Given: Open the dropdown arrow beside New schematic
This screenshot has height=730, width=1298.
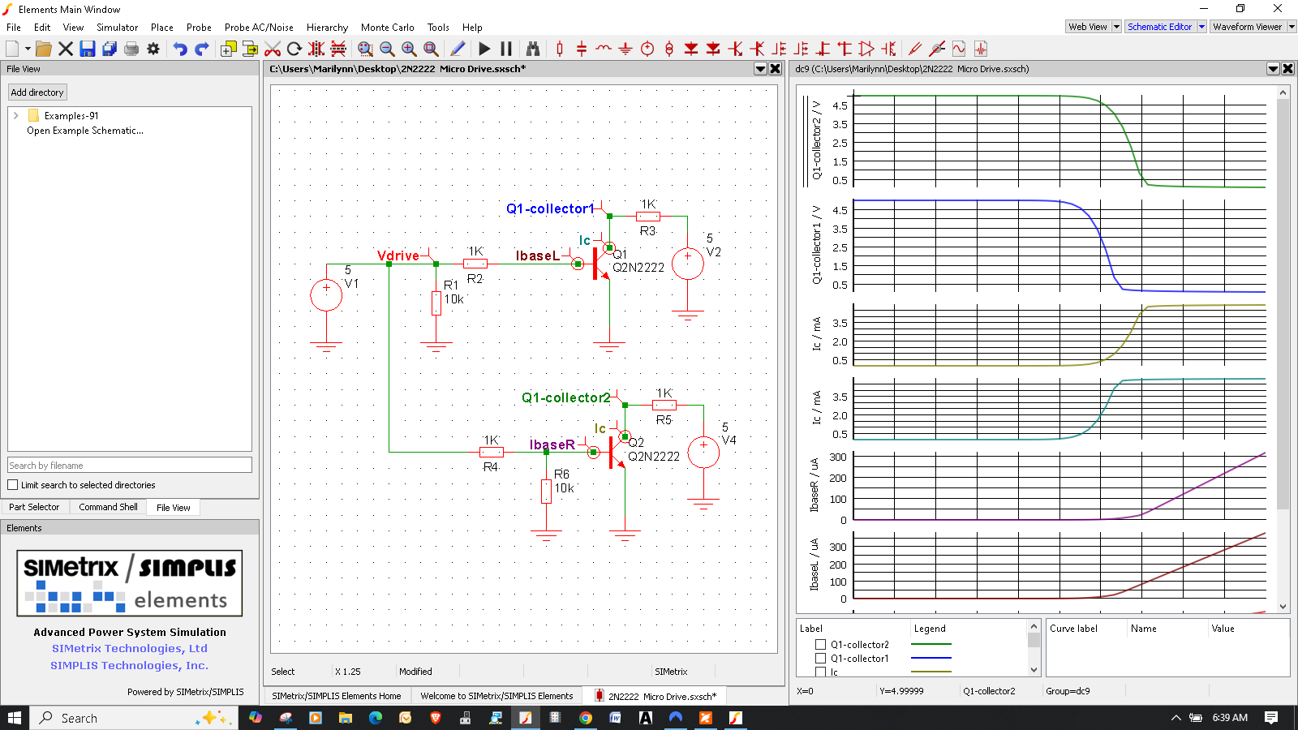Looking at the screenshot, I should click(x=28, y=49).
